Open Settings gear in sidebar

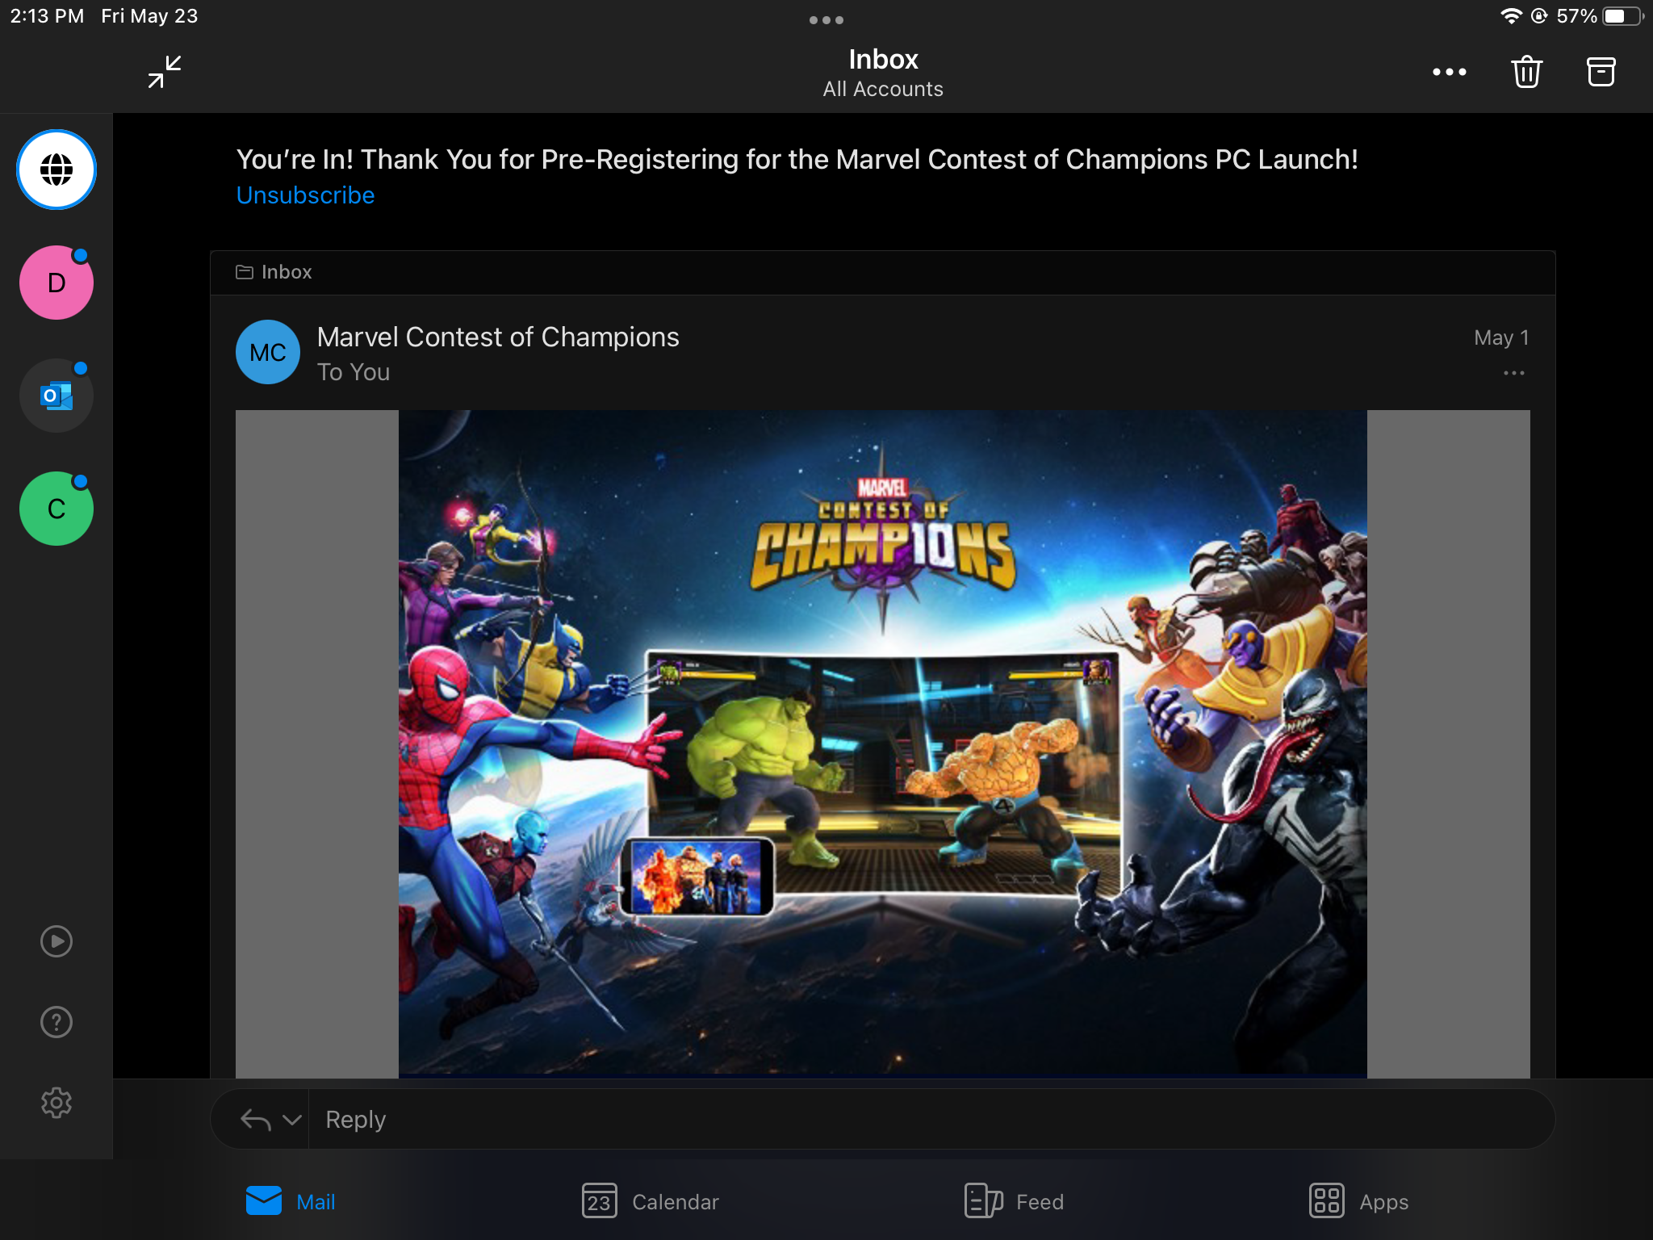56,1103
